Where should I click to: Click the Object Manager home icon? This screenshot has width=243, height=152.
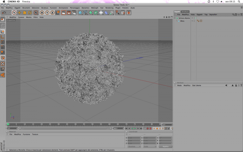pyautogui.click(x=236, y=15)
